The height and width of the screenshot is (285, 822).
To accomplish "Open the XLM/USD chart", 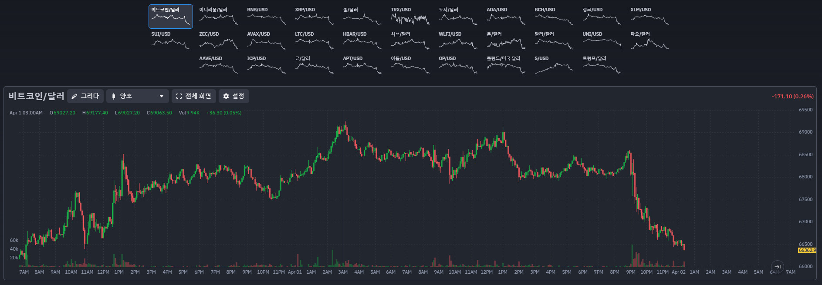I will pos(649,17).
